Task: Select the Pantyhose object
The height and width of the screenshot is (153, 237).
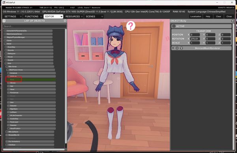Action: [32, 93]
